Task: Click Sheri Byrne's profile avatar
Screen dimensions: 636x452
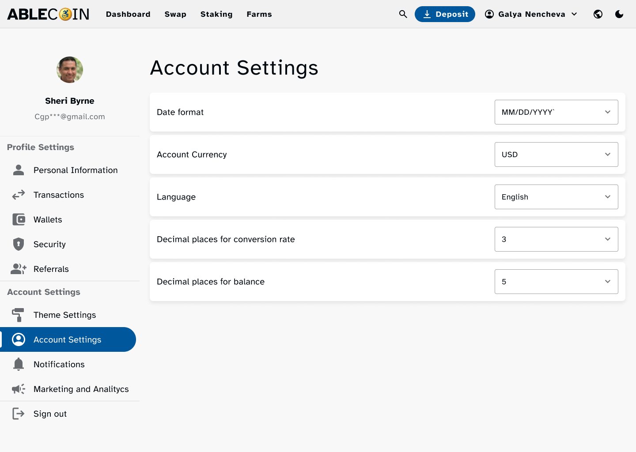Action: coord(70,70)
